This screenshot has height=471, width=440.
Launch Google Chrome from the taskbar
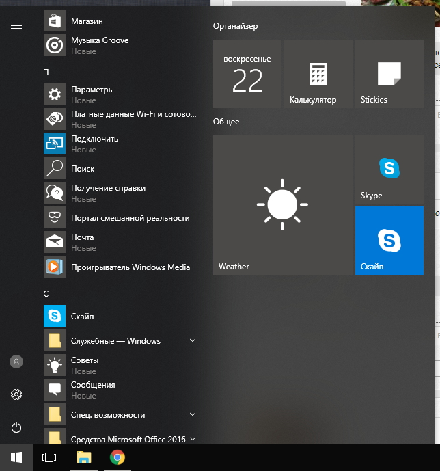point(118,457)
